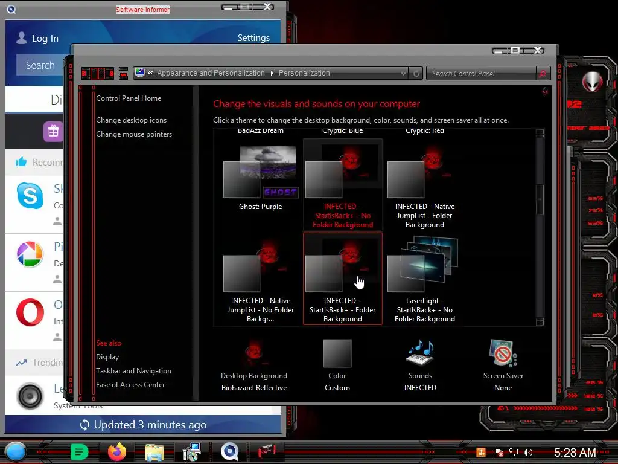Image resolution: width=618 pixels, height=464 pixels.
Task: Click the orange Java tray icon
Action: (x=481, y=453)
